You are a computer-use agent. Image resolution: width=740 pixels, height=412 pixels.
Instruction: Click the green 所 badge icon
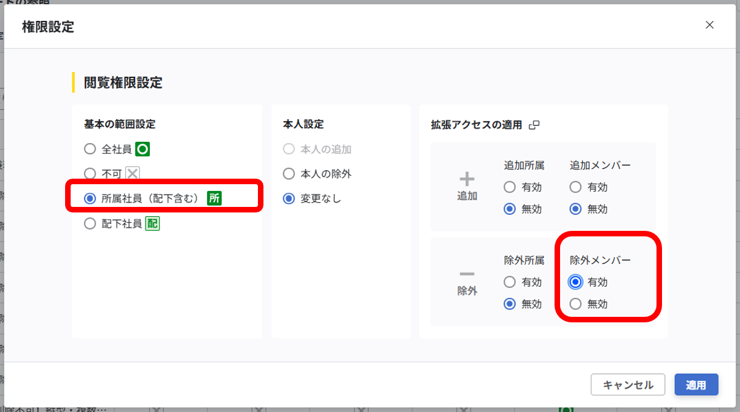pos(214,198)
